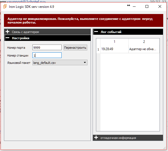Click the '19:28:49' time cell
The height and width of the screenshot is (151, 168).
(x=114, y=49)
